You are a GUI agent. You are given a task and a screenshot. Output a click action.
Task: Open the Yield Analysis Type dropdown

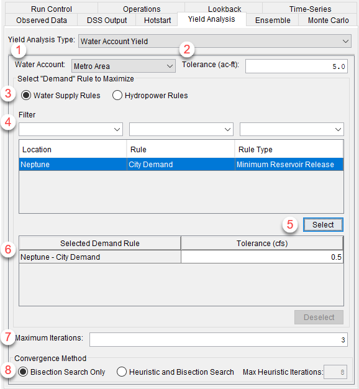click(x=215, y=41)
